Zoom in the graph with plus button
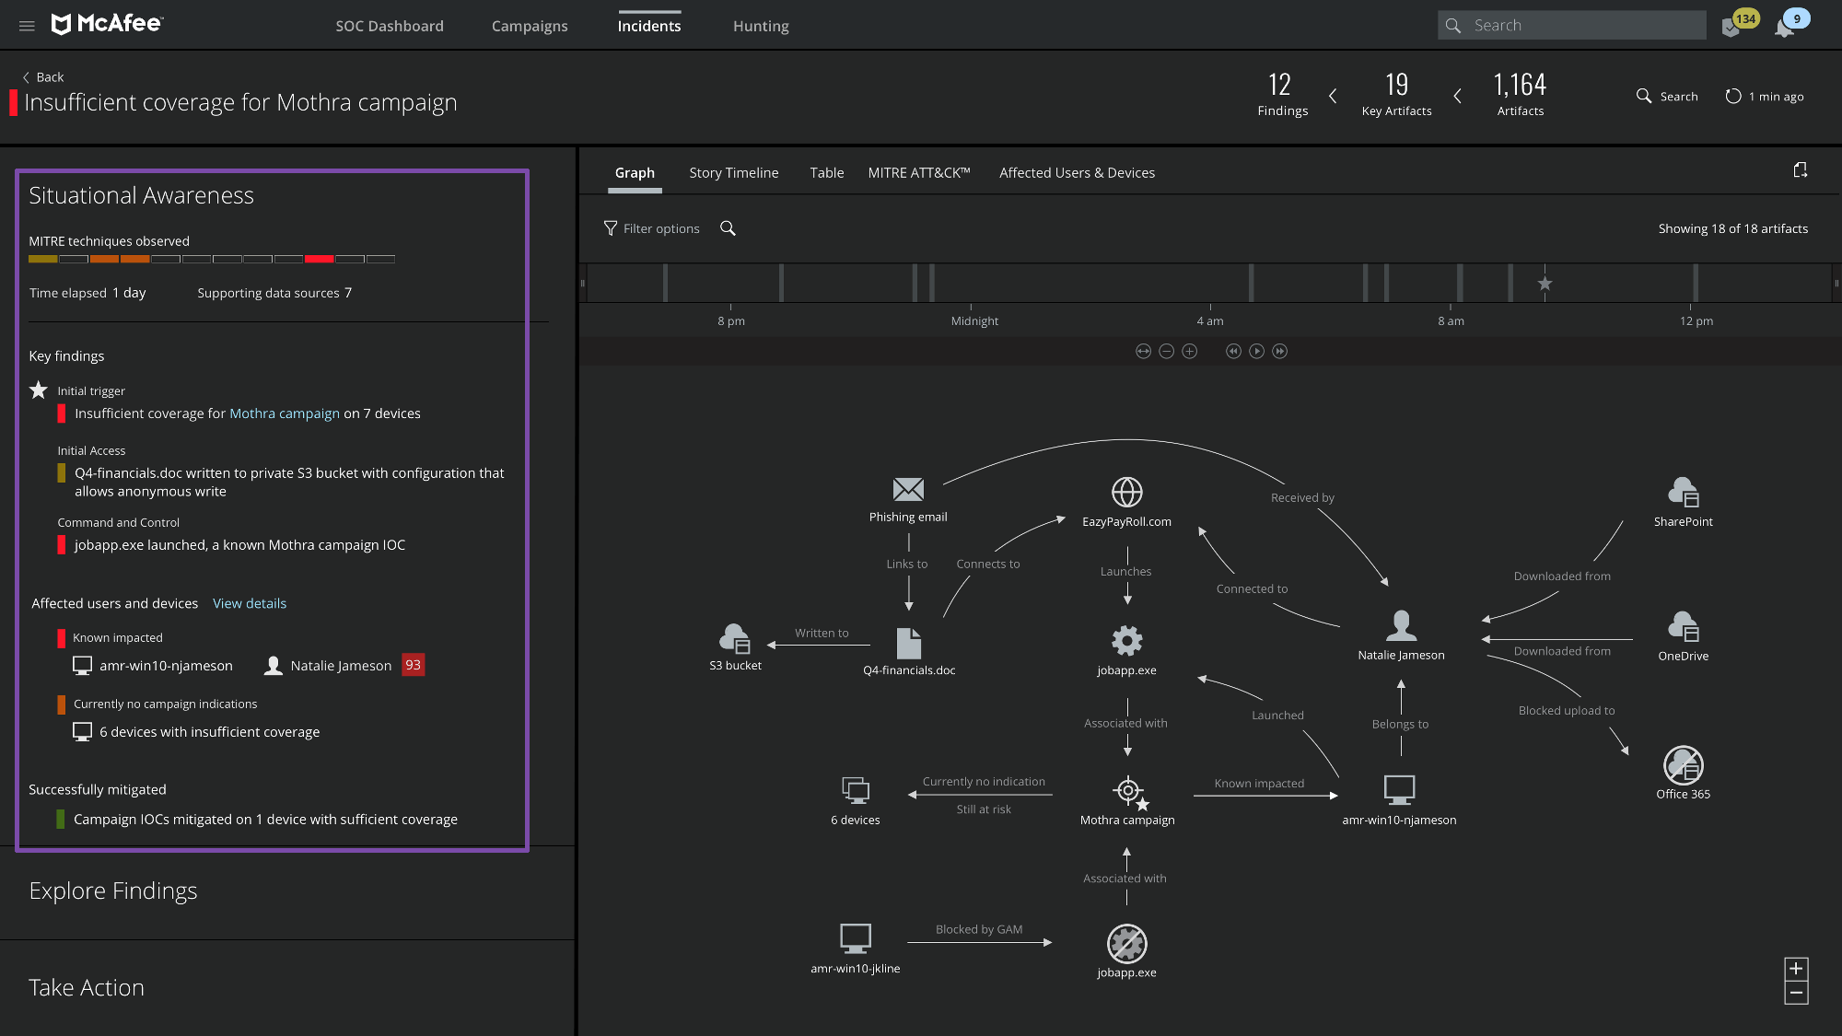 pos(1796,969)
